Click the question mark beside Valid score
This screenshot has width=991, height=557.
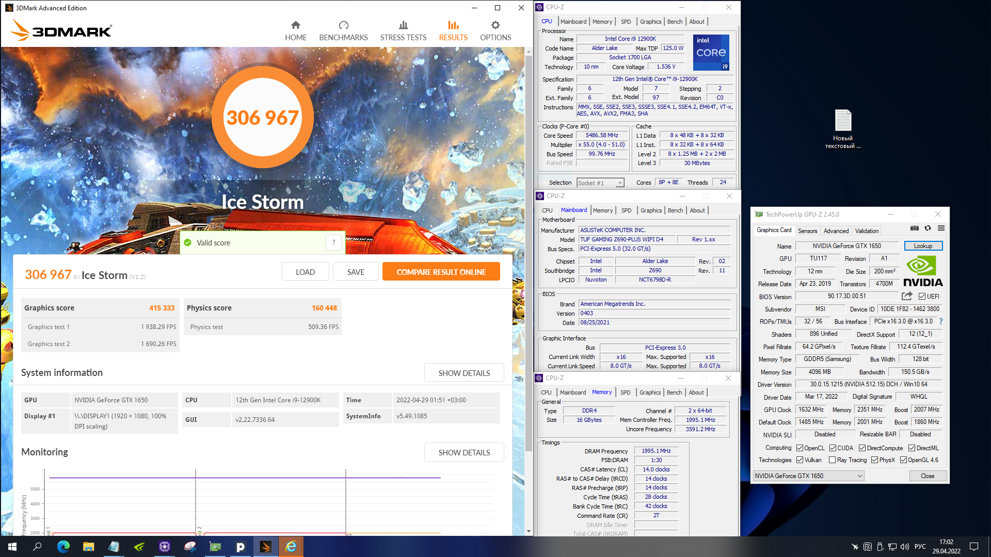pyautogui.click(x=333, y=242)
